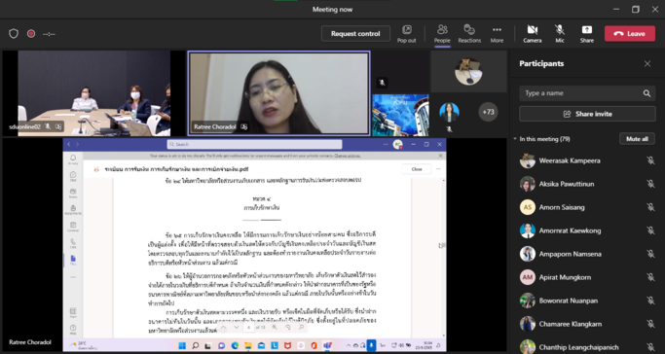665x354 pixels.
Task: Select participant name Aksika Pawuttinun
Action: coord(567,184)
